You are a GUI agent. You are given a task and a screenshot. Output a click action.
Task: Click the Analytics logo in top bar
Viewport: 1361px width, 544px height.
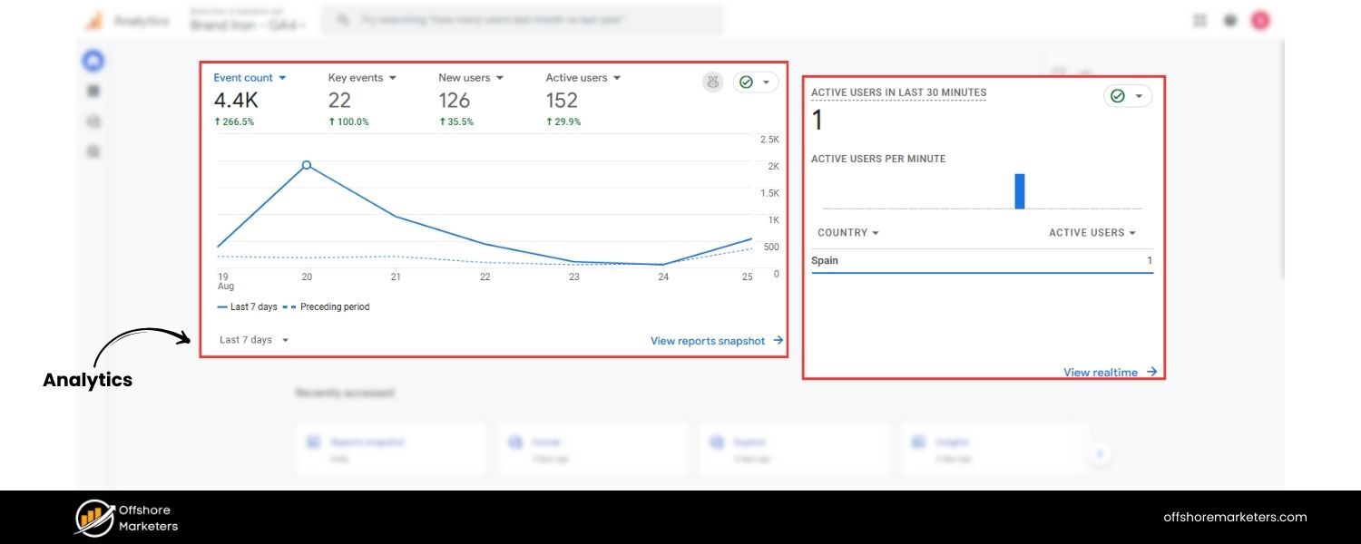click(x=127, y=19)
